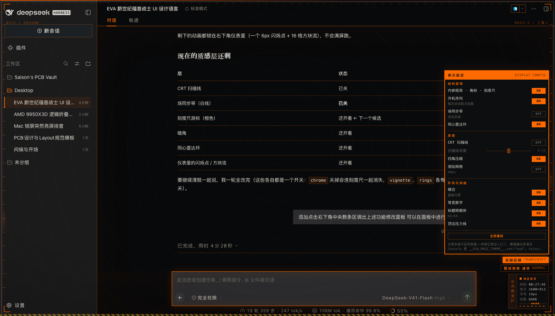Open the AMD 9950X3D 逻辑折叠 conversation

pyautogui.click(x=49, y=114)
